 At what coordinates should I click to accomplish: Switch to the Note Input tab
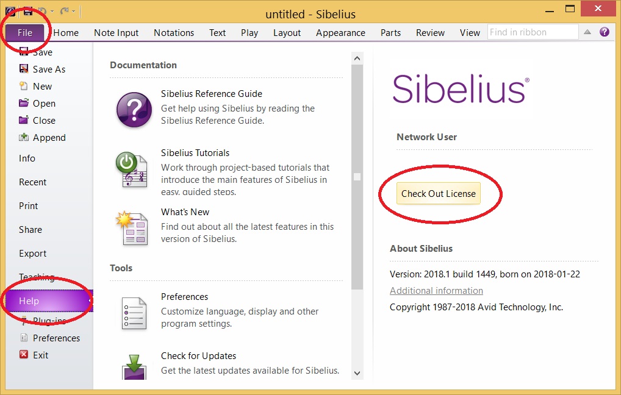click(116, 32)
